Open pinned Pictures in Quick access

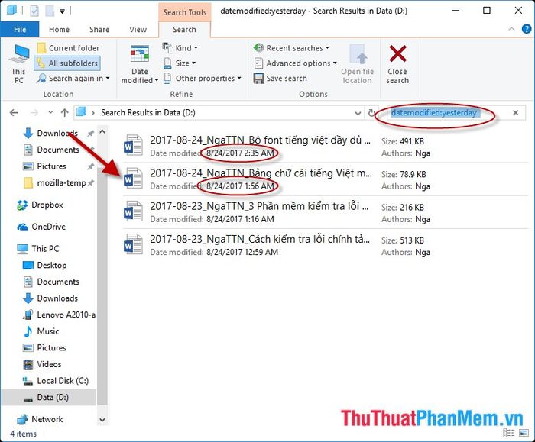[x=51, y=166]
